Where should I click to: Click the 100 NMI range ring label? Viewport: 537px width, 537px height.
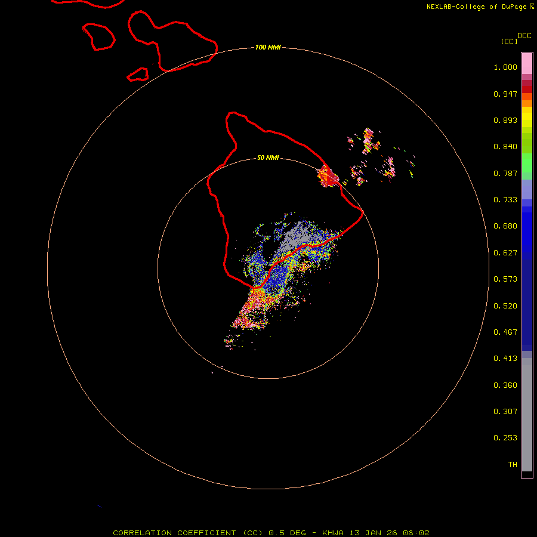point(268,47)
